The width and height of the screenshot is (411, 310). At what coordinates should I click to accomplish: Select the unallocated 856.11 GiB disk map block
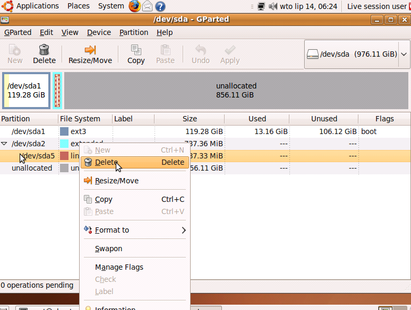coord(236,91)
